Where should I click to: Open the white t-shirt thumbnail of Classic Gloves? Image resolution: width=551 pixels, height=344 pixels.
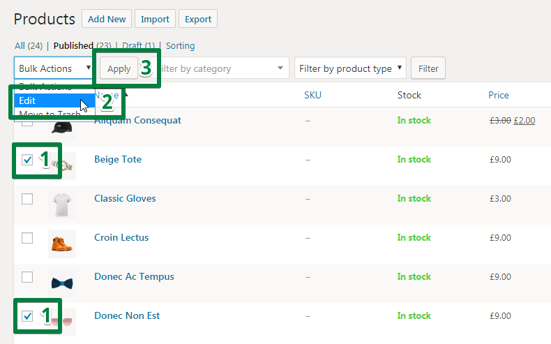(x=62, y=205)
